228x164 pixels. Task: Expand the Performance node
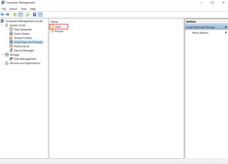pyautogui.click(x=7, y=46)
